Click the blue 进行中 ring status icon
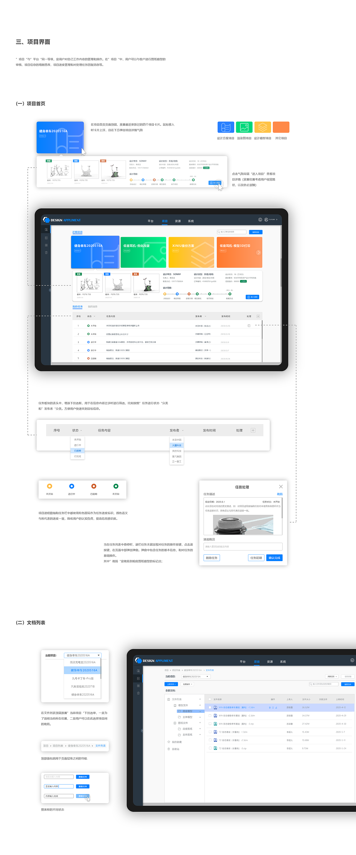This screenshot has width=356, height=855. 71,486
